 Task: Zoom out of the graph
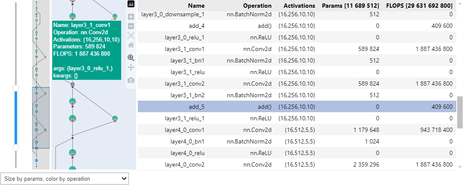coord(131,26)
